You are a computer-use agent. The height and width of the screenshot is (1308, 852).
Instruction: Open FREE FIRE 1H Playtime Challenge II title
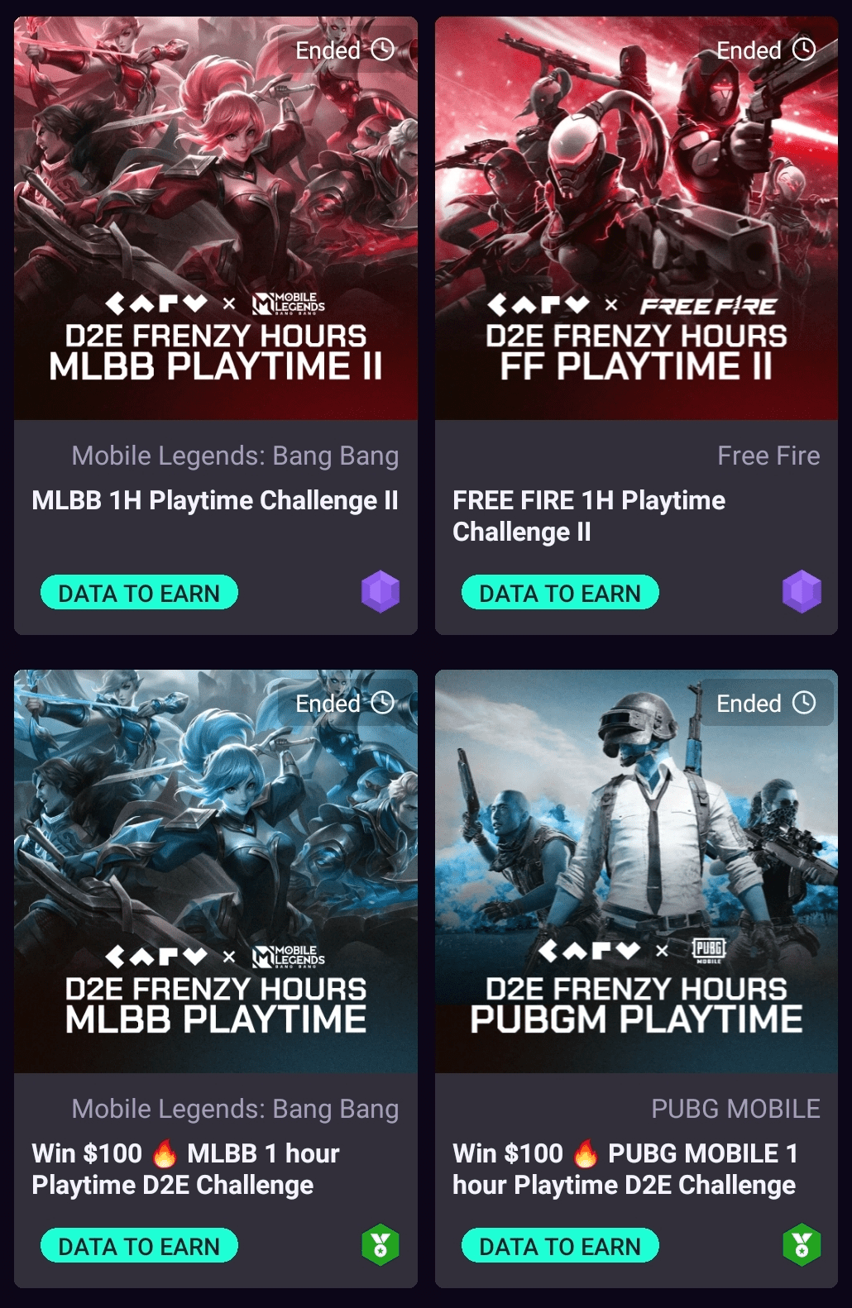pyautogui.click(x=589, y=516)
